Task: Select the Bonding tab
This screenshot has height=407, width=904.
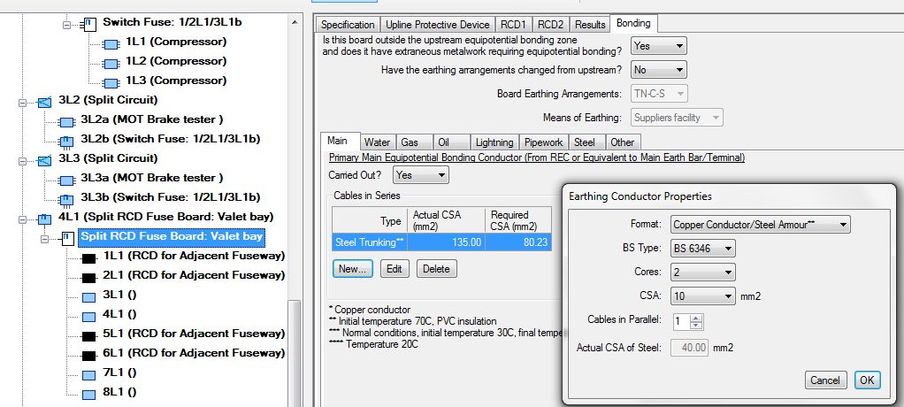Action: coord(633,24)
